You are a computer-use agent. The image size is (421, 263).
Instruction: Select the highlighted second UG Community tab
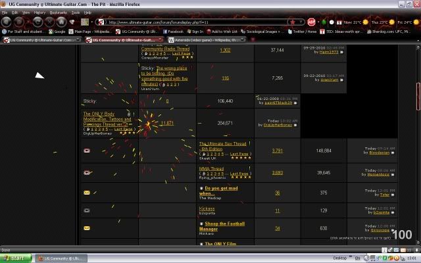(124, 40)
